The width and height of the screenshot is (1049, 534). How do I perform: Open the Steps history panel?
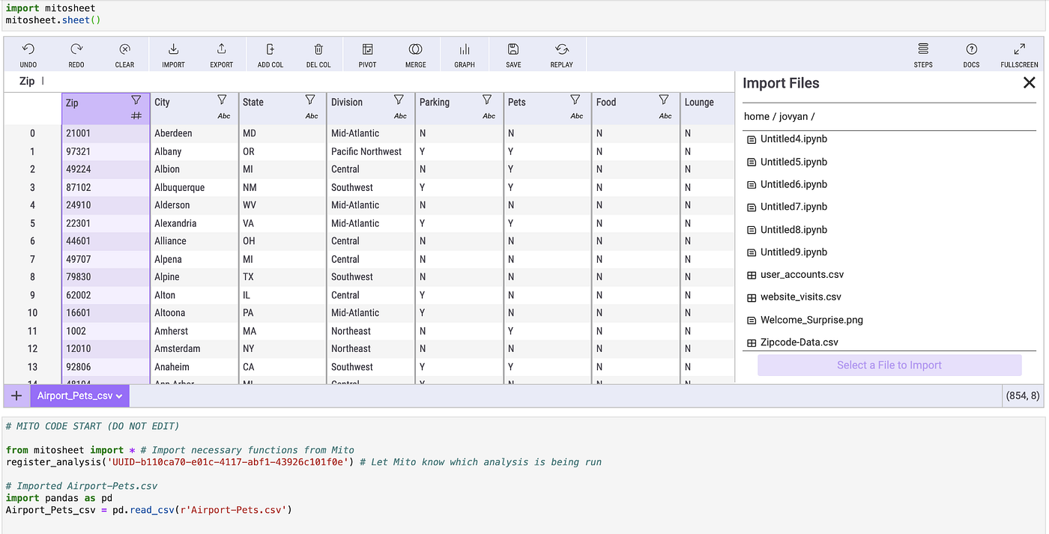(922, 53)
